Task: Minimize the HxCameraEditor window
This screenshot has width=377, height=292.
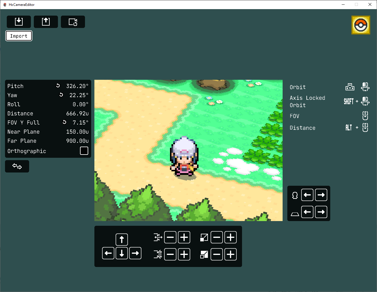Action: [343, 4]
